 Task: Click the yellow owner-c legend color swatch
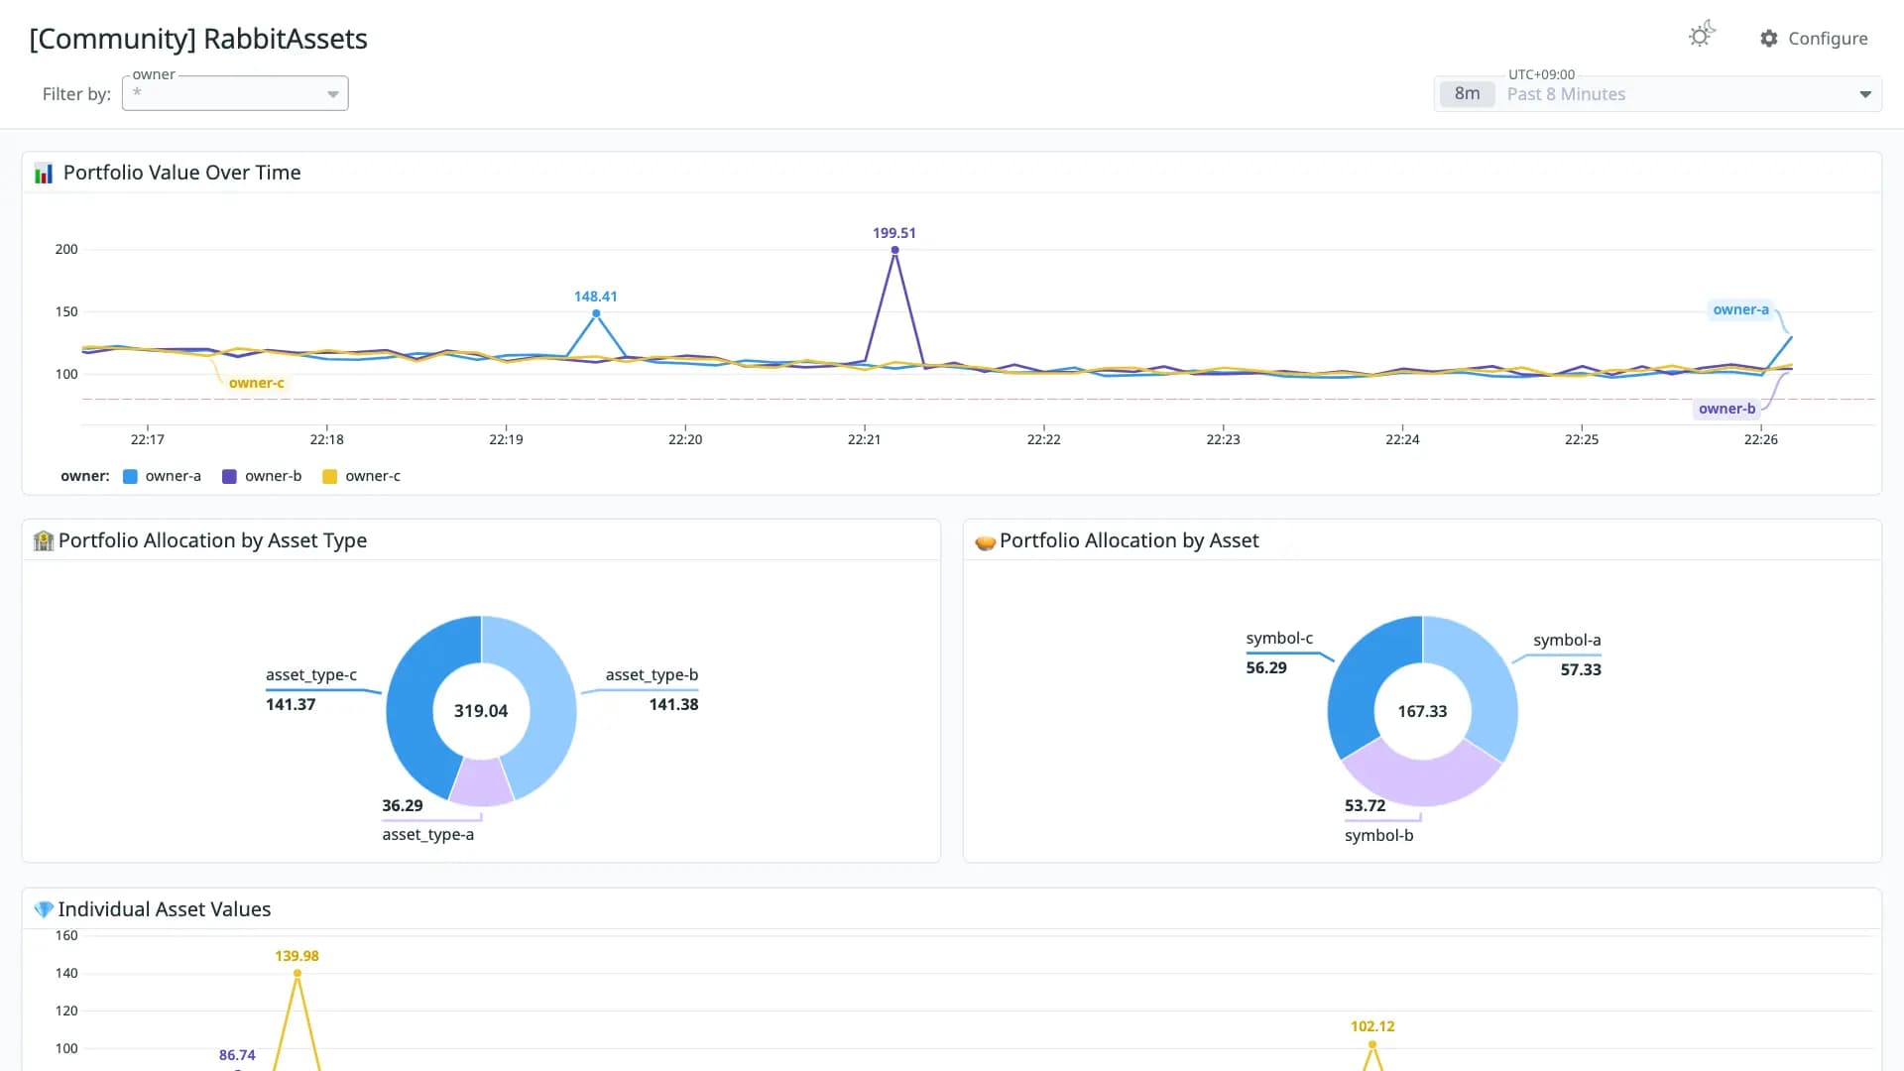330,477
